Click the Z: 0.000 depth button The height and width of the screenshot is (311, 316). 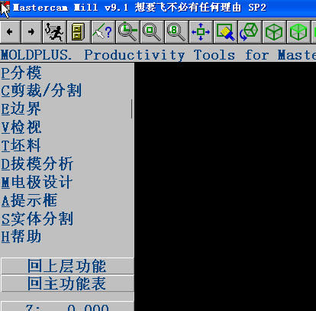pos(67,306)
